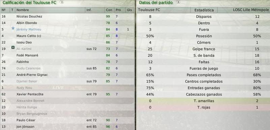
Task: Open the Calificación del Toulouse FC dropdown arrow
Action: tap(62, 2)
